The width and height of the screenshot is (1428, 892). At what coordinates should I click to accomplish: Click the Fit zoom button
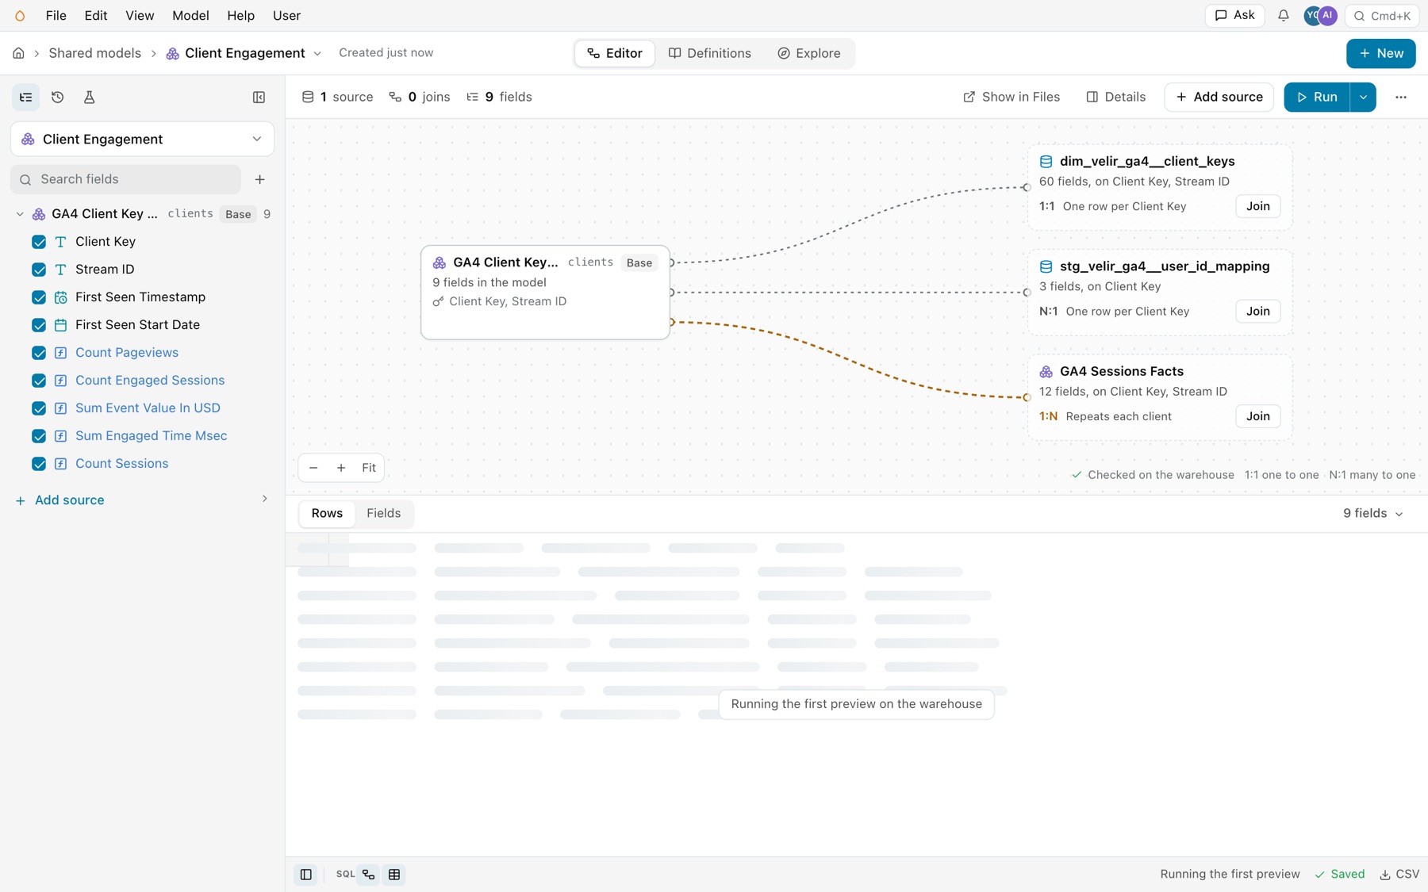click(x=369, y=468)
